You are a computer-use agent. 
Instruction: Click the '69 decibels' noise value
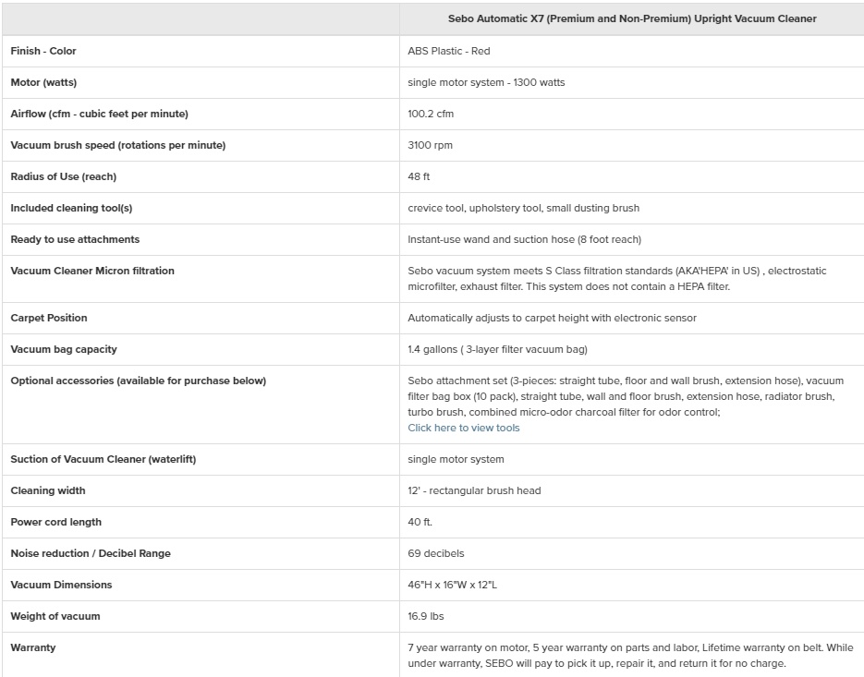point(436,553)
